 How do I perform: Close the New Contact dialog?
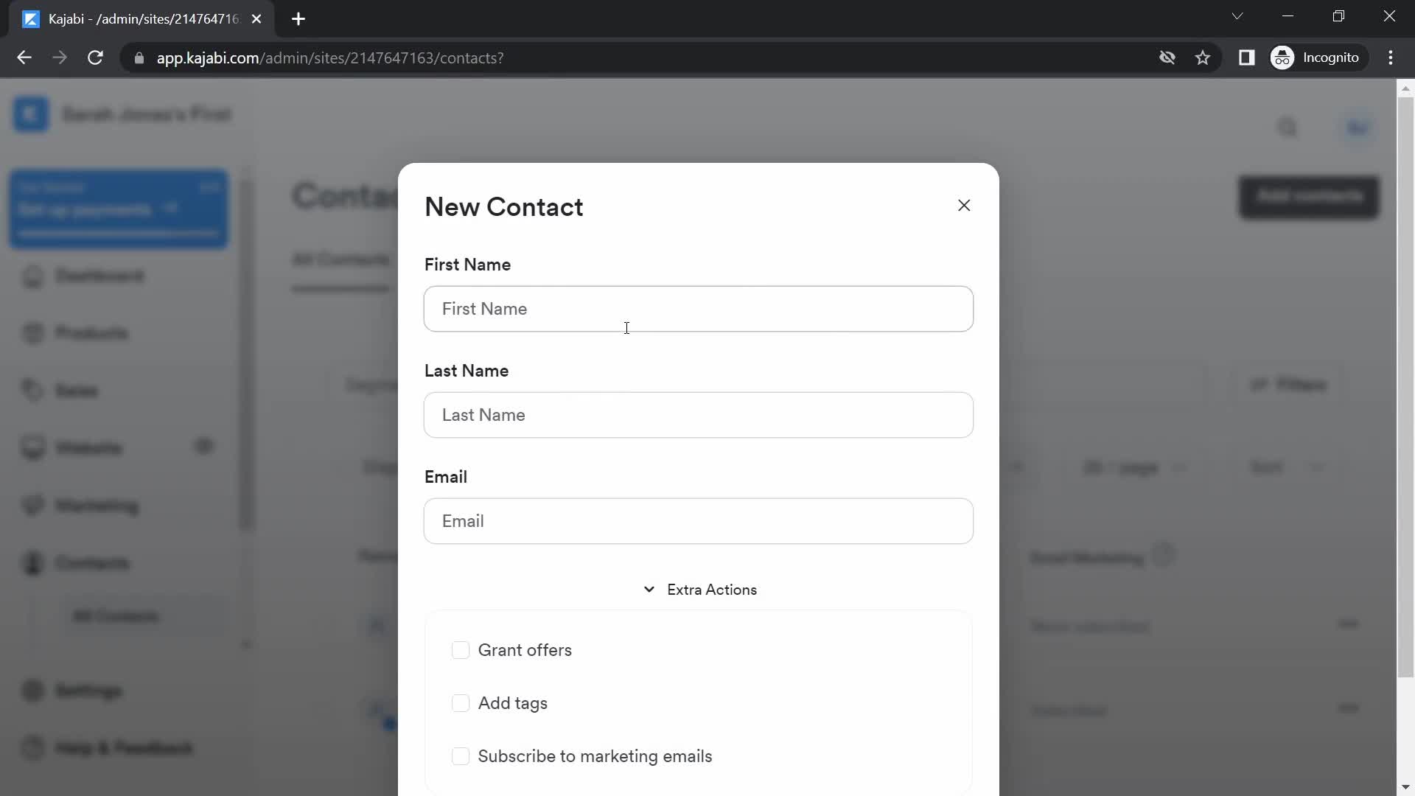964,206
